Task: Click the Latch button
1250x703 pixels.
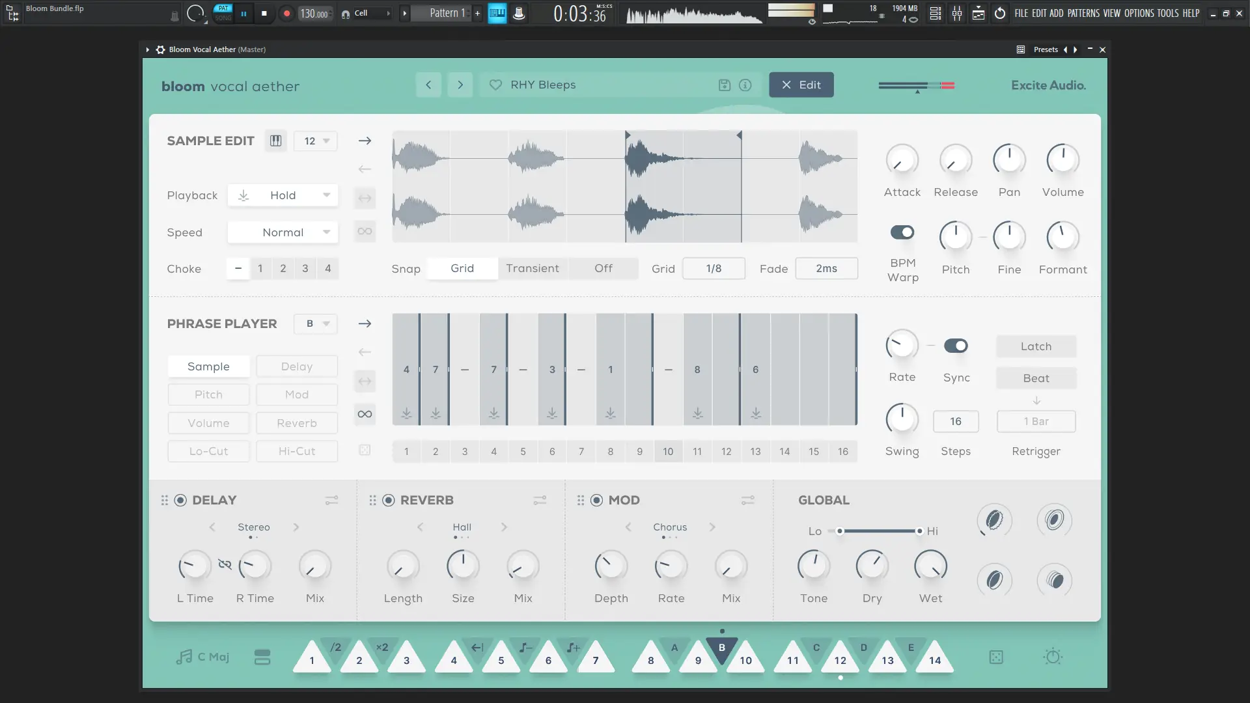Action: [1036, 346]
